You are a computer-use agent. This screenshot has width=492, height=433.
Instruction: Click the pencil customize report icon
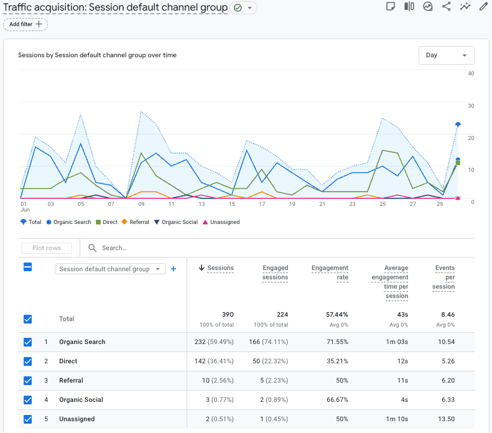tap(483, 6)
